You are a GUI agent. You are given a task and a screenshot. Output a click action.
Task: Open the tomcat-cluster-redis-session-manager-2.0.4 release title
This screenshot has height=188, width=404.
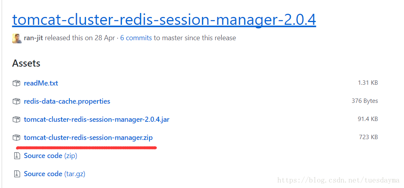coord(164,19)
